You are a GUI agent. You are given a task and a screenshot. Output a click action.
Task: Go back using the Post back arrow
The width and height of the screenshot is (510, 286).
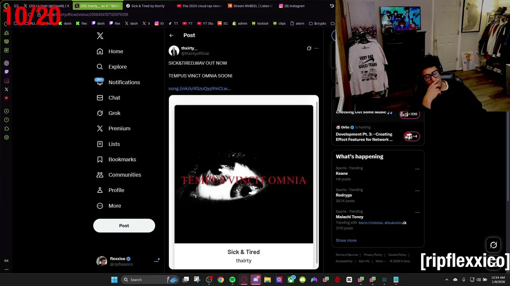pyautogui.click(x=171, y=35)
